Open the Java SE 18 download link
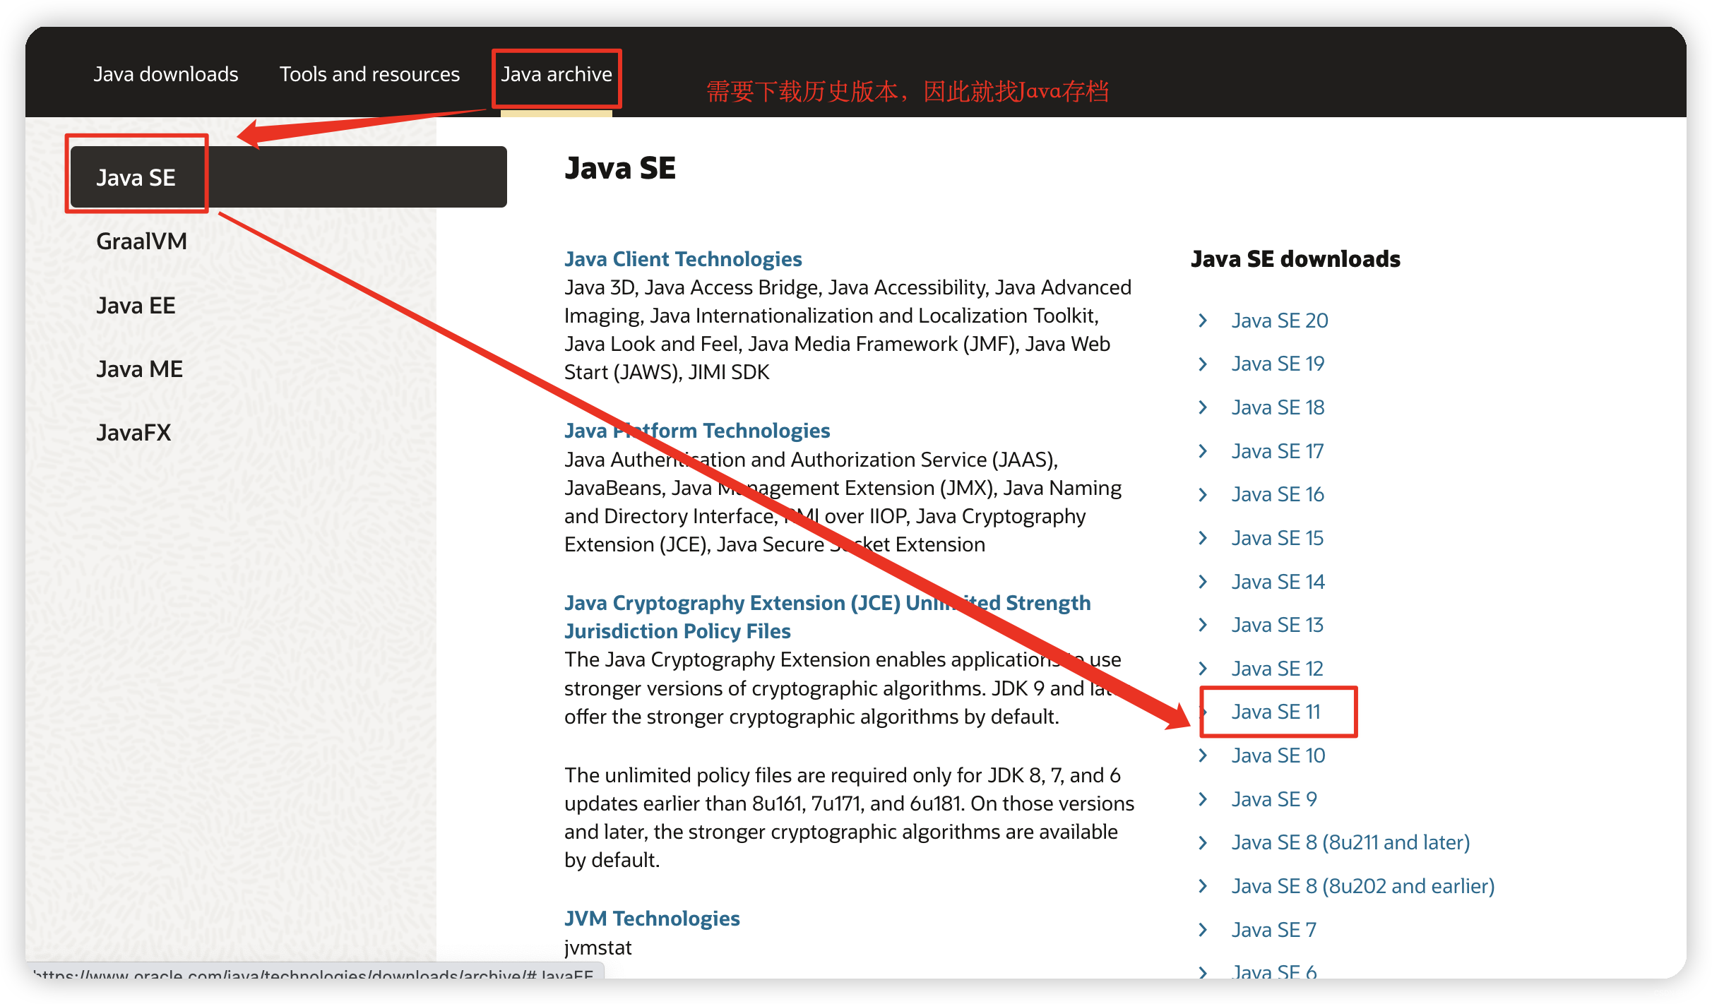 coord(1278,407)
